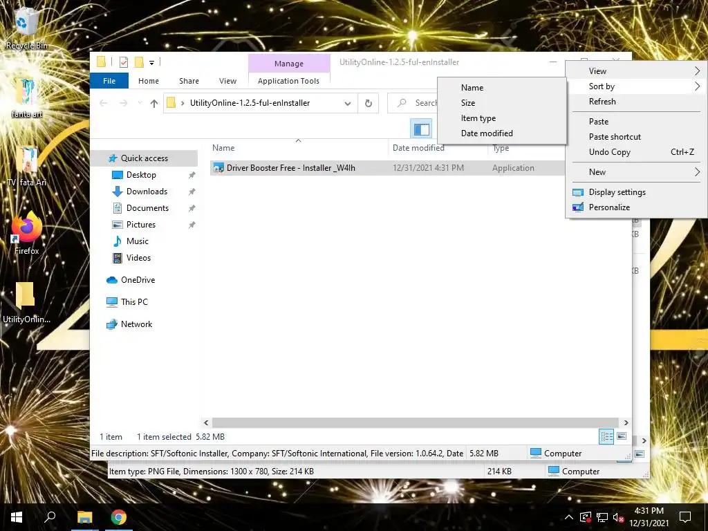This screenshot has width=708, height=531.
Task: Click Paste shortcut in the context menu
Action: click(636, 137)
